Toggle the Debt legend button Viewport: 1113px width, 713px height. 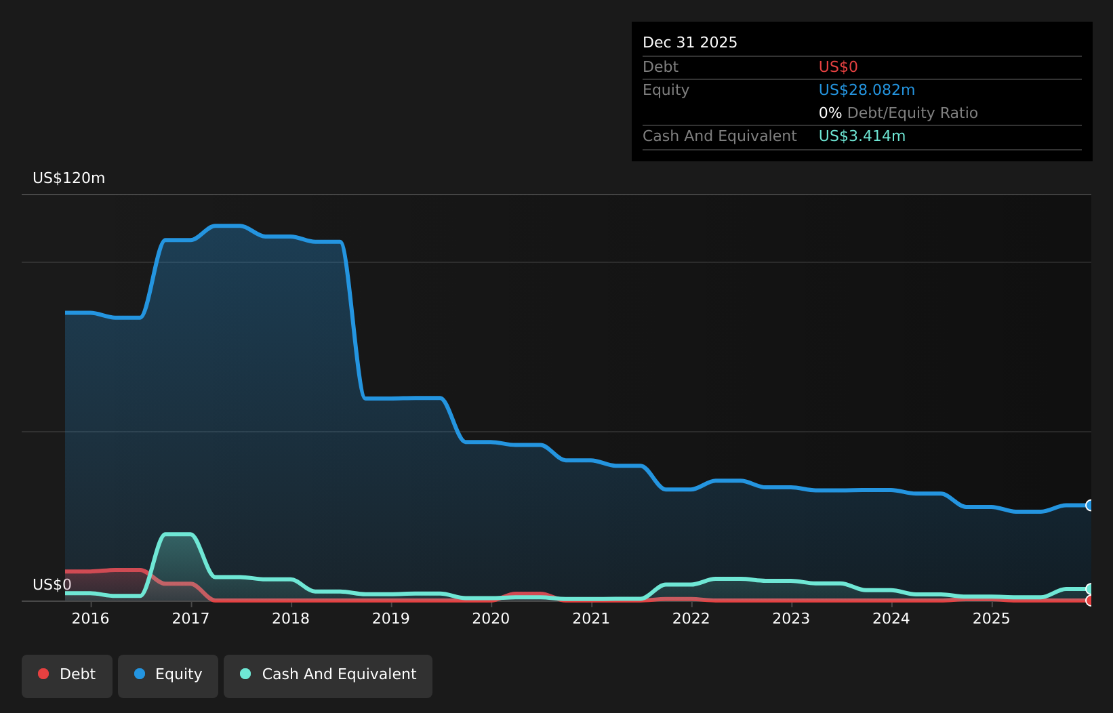pyautogui.click(x=67, y=676)
